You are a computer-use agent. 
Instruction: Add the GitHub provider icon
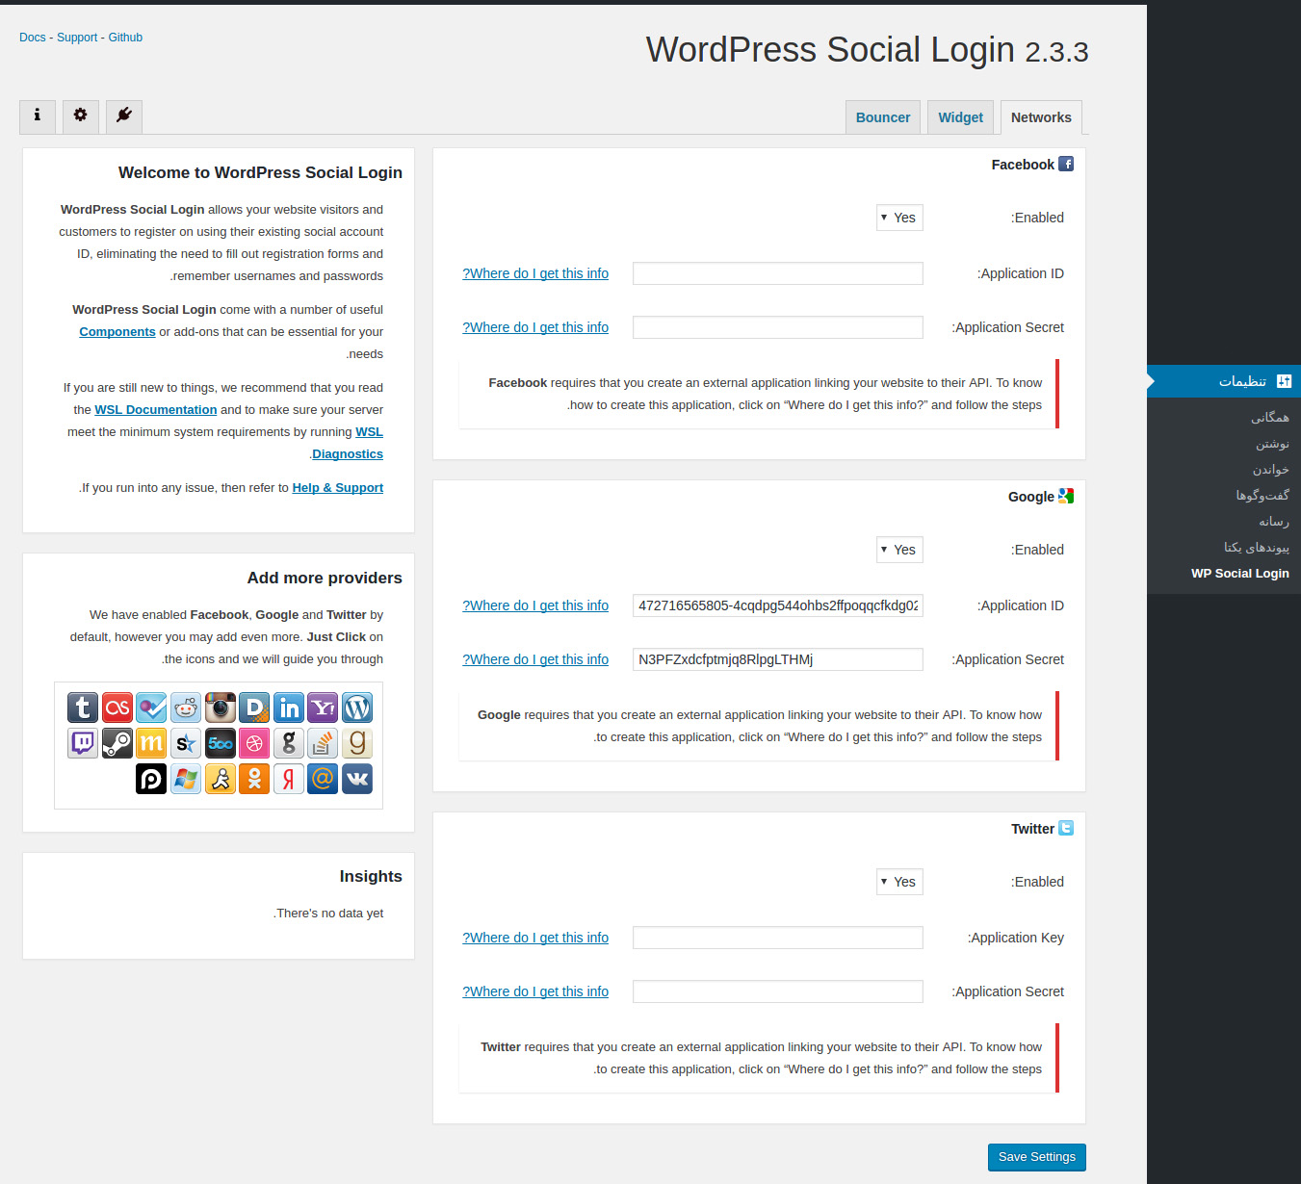tap(289, 743)
